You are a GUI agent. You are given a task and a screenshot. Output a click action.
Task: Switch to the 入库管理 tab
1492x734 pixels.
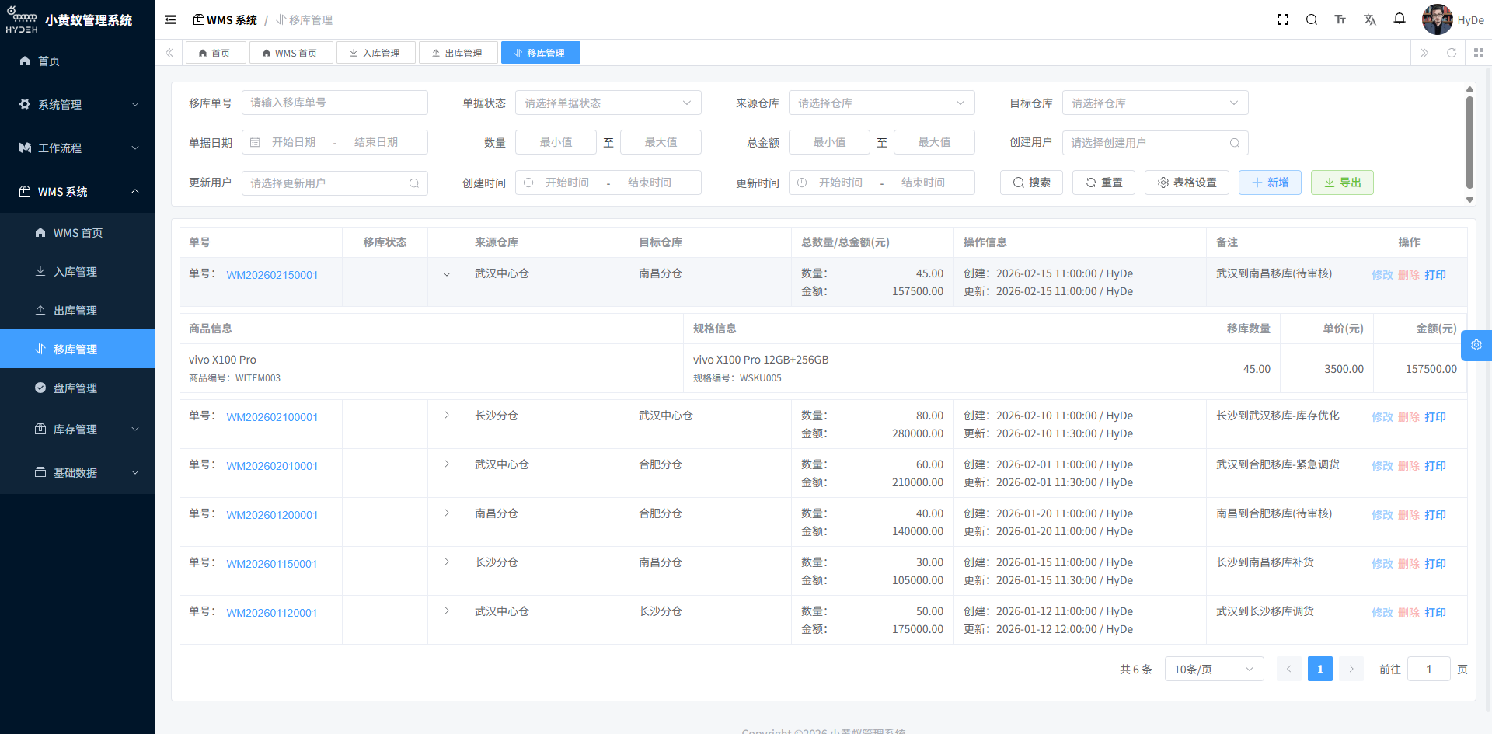375,53
